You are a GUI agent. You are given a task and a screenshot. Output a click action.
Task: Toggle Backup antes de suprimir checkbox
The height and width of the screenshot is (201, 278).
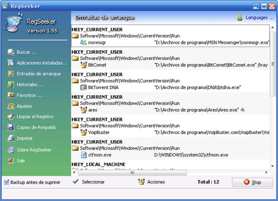[7, 182]
